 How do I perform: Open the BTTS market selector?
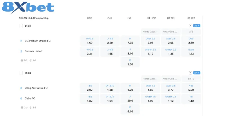click(191, 79)
